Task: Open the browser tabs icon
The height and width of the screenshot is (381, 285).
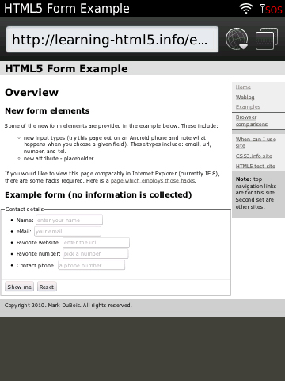Action: pyautogui.click(x=267, y=39)
